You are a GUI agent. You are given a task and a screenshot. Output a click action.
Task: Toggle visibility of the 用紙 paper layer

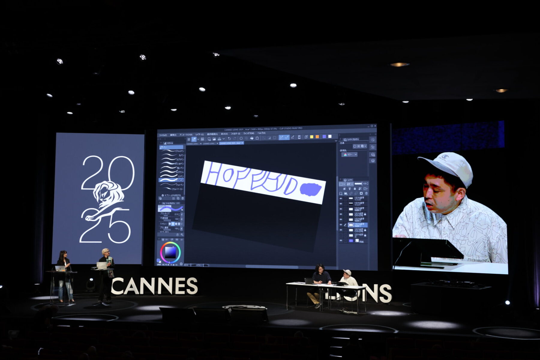(341, 241)
